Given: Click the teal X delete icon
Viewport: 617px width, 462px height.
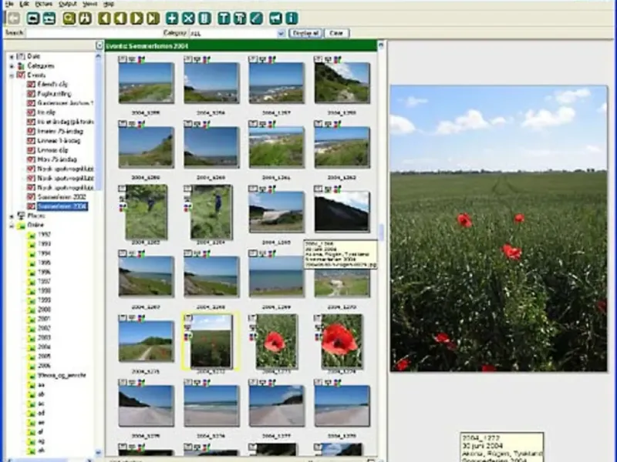Looking at the screenshot, I should pos(188,18).
